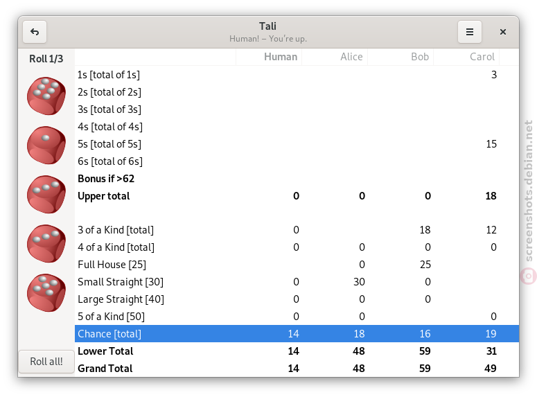Viewport: 537px width, 397px height.
Task: Click Bob's 3 of a Kind score 18
Action: click(425, 230)
